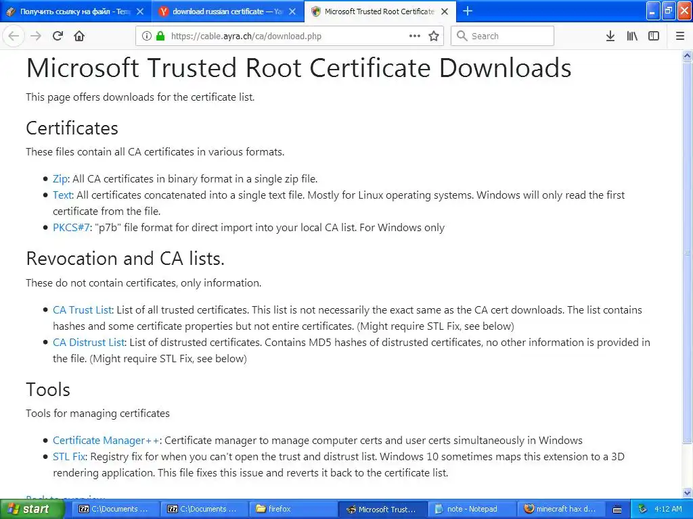Click the forward navigation arrow

tap(36, 36)
